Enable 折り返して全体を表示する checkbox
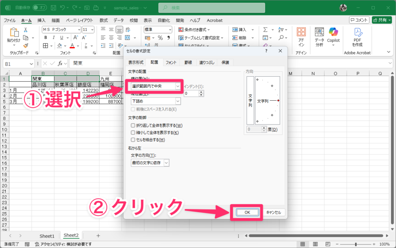The width and height of the screenshot is (396, 248). [133, 125]
